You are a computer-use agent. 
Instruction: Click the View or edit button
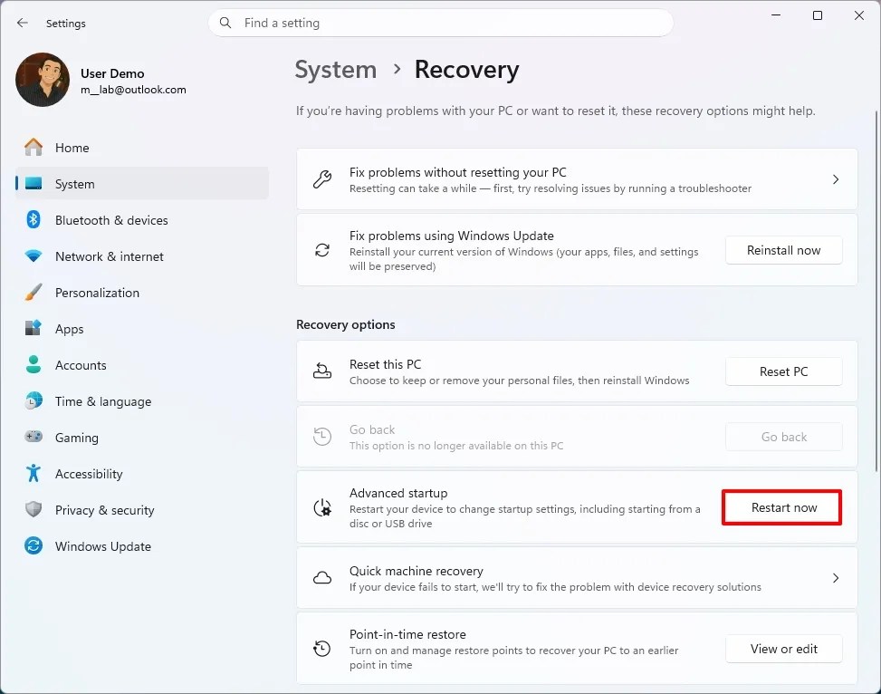[x=784, y=649]
